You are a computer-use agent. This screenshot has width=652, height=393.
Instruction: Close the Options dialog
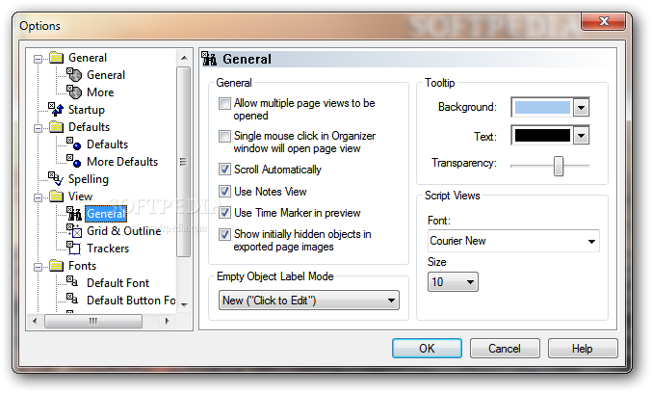[604, 21]
